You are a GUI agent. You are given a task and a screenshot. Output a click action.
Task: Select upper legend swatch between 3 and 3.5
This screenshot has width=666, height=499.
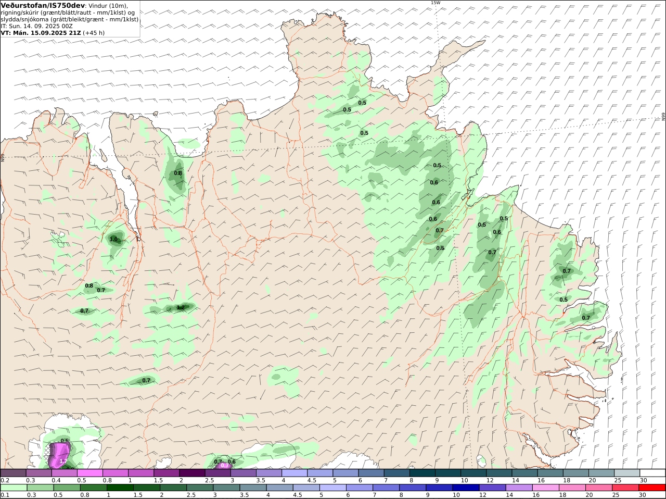(243, 473)
